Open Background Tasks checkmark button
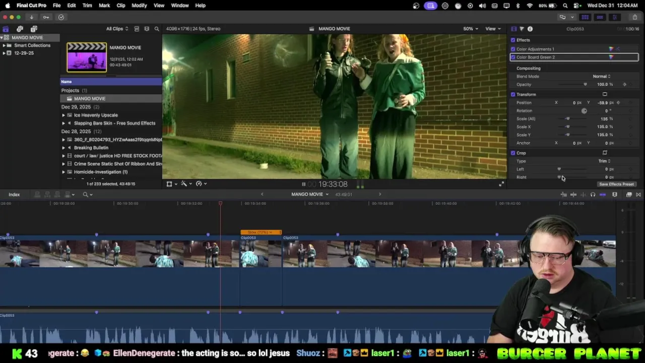645x363 pixels. point(61,17)
